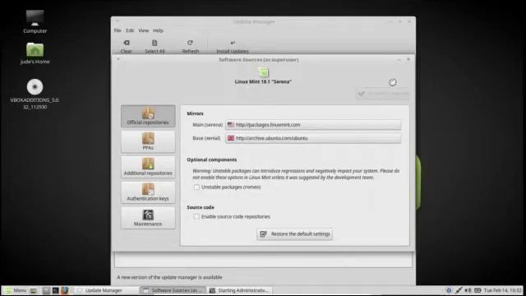Viewport: 526px width, 296px height.
Task: Launch Terminal from the panel
Action: click(55, 290)
